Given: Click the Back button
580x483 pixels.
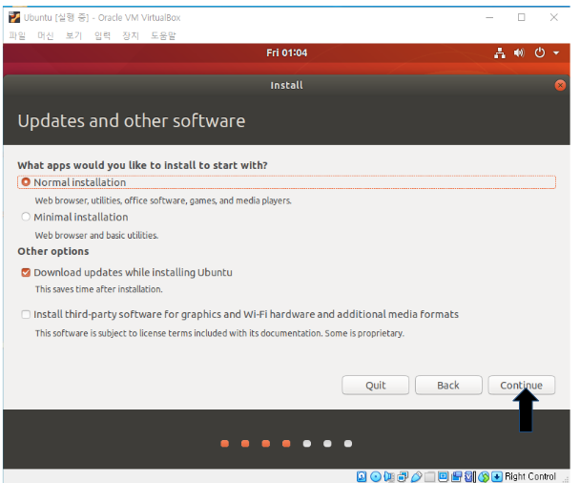Looking at the screenshot, I should pos(448,386).
